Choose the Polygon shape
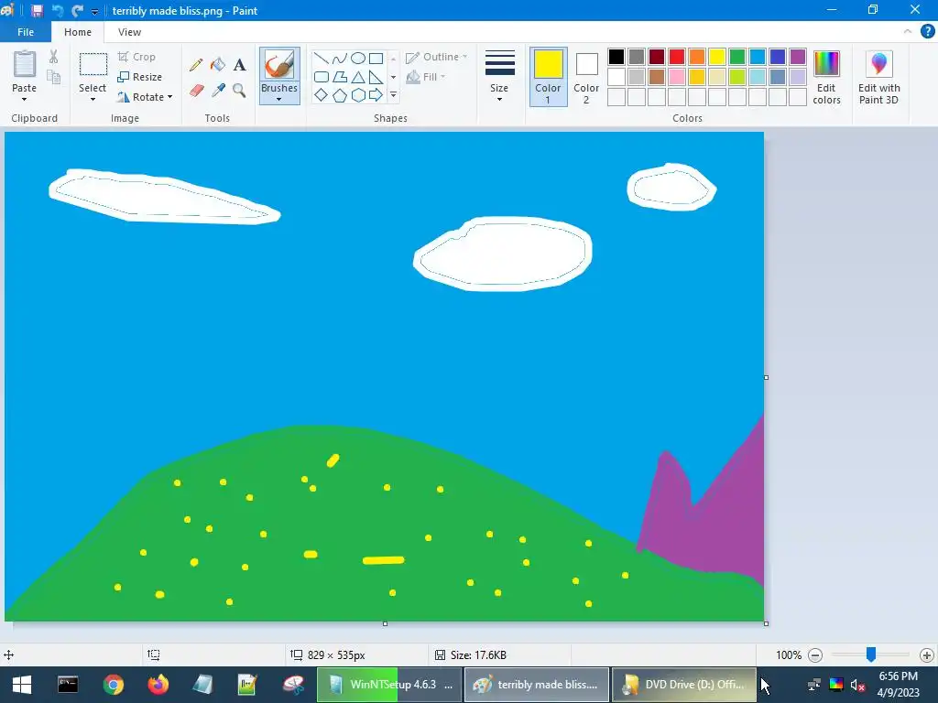 click(340, 77)
